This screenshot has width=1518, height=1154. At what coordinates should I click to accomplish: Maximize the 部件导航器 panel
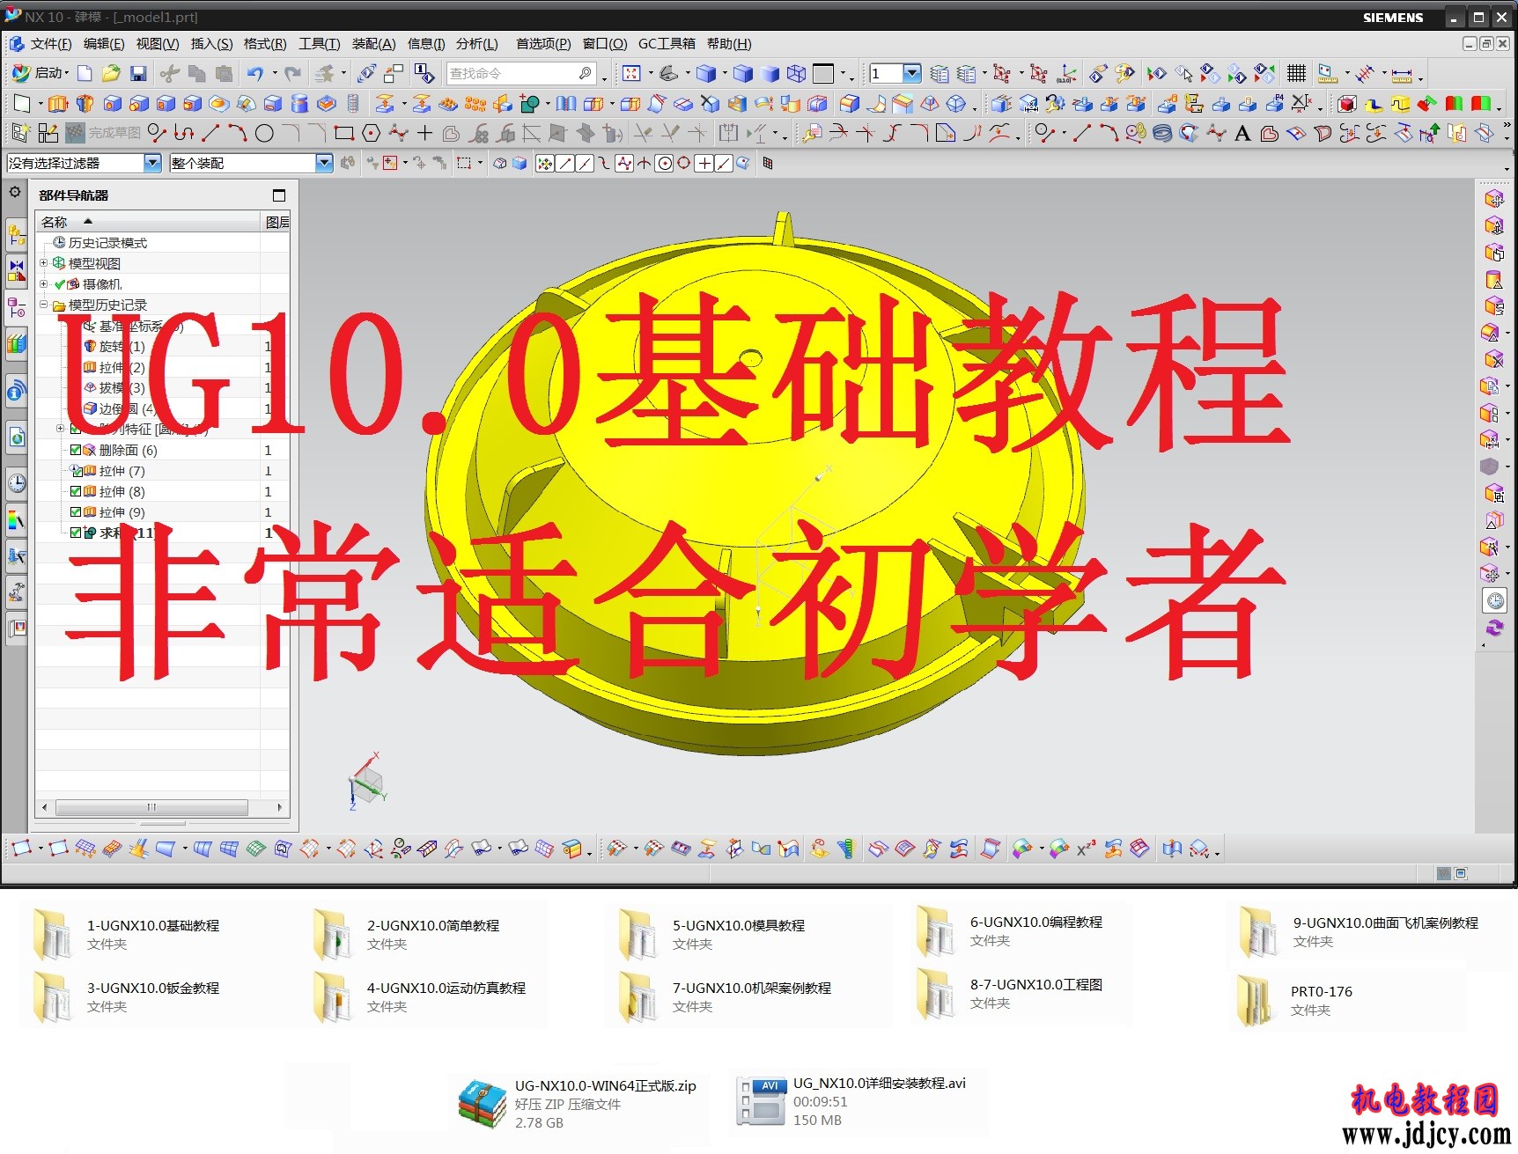[279, 195]
